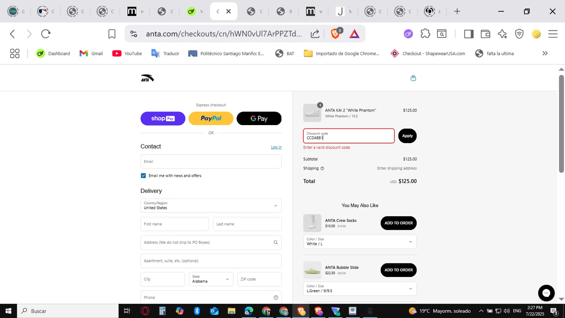Open the Traducir bookmark
Viewport: 565px width, 318px height.
(165, 54)
